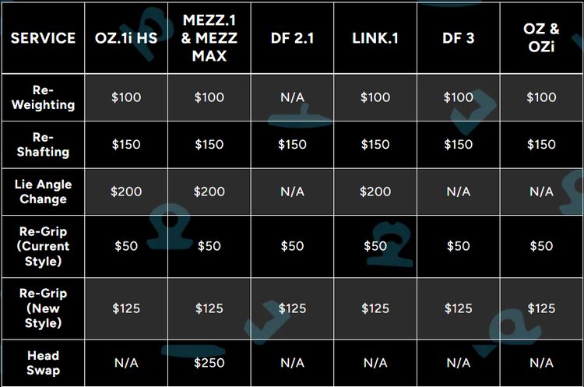The height and width of the screenshot is (387, 584).
Task: Select the DF 3 column header
Action: (x=458, y=37)
